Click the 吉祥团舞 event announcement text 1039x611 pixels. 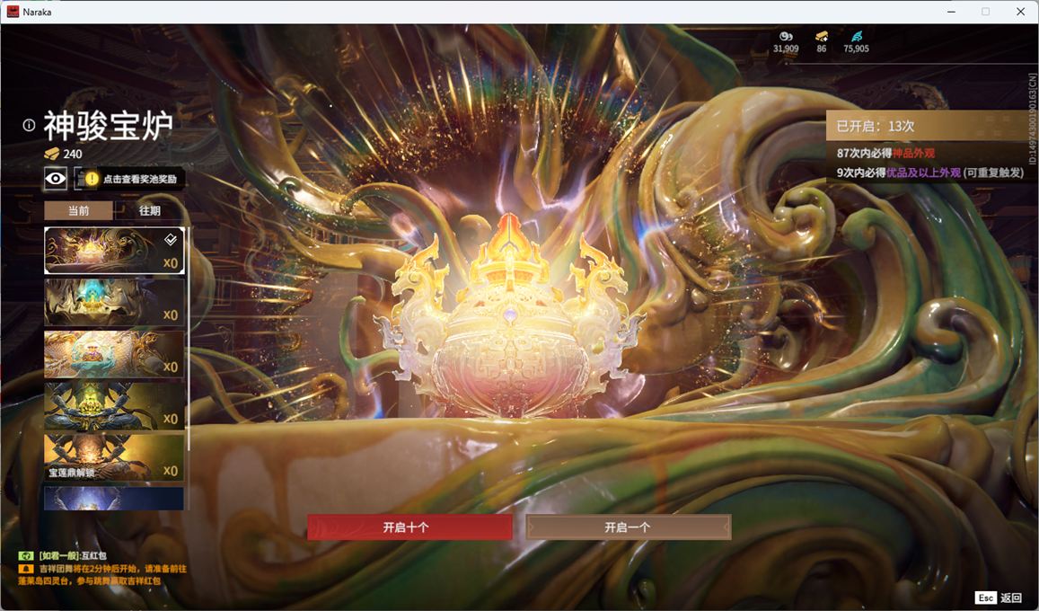pyautogui.click(x=102, y=574)
